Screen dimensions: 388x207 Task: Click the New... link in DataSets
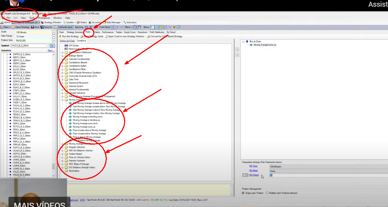pos(51,50)
